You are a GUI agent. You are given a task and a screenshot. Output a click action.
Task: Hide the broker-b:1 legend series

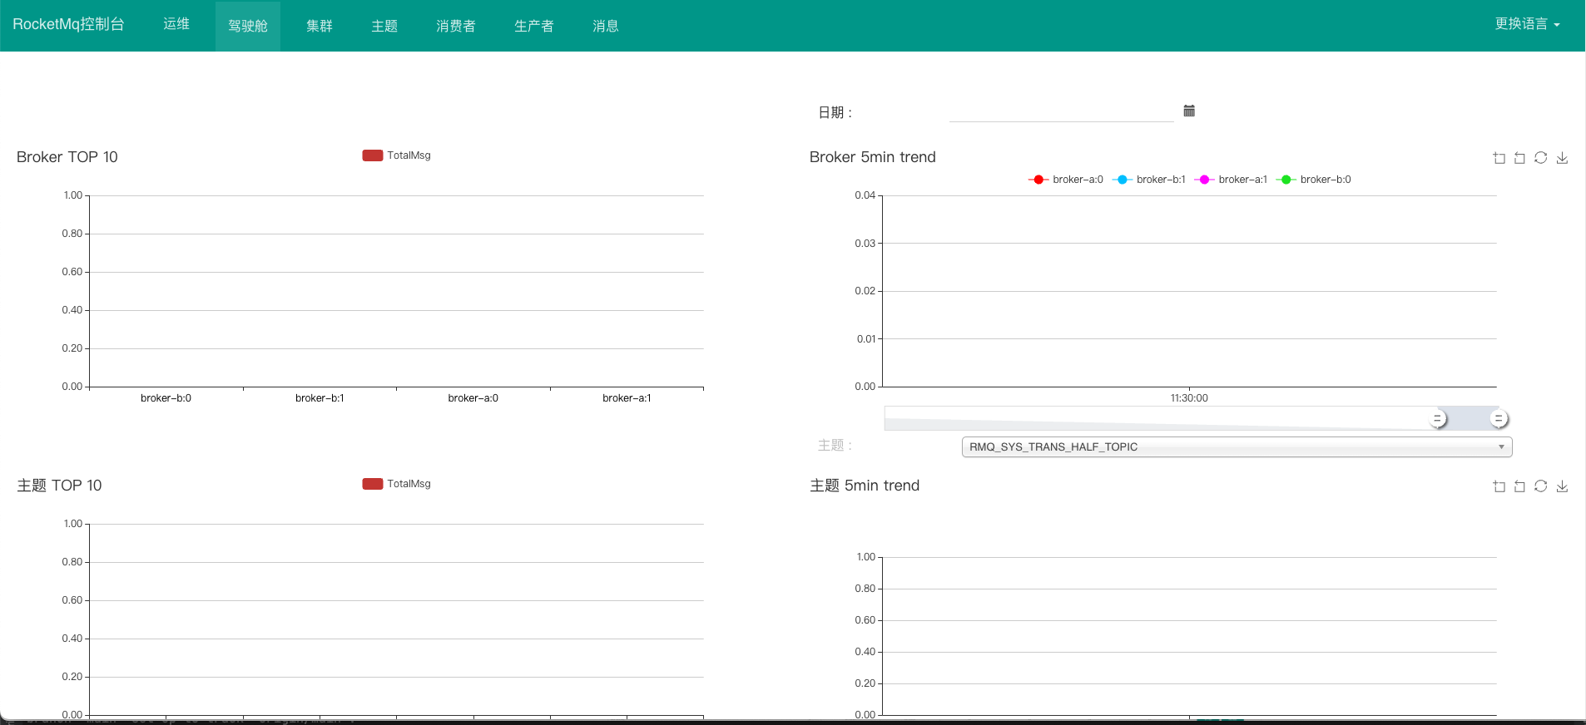point(1149,180)
